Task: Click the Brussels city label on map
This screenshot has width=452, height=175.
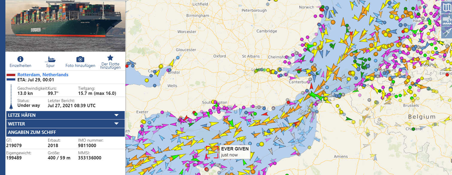Action: click(411, 106)
